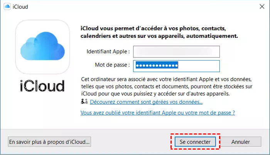This screenshot has height=155, width=270.
Task: Click the people icon beside data link
Action: 84,102
